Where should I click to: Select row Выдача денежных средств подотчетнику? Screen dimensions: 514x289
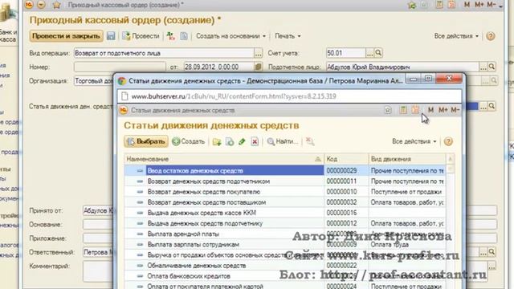pyautogui.click(x=285, y=223)
